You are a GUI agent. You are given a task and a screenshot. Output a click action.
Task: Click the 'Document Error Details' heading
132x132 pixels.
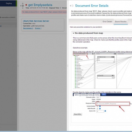(x=92, y=6)
